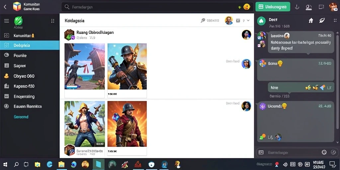Open the six-dot grid menu in sidebar

coord(53,21)
